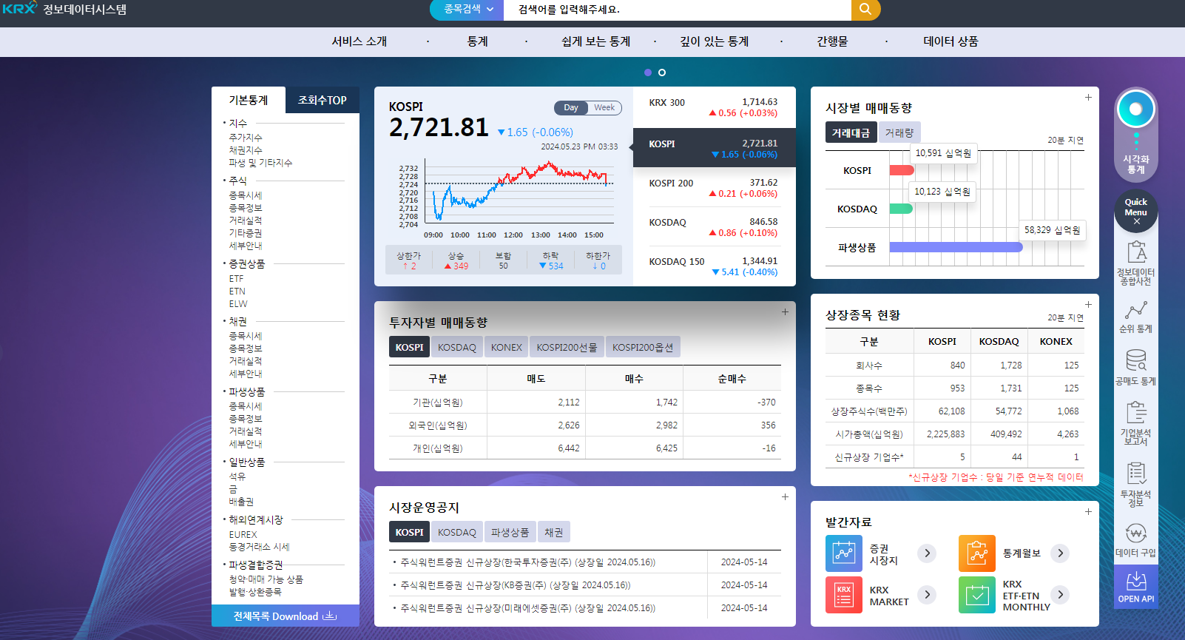Click the KRX 정보데이터시스템 logo
The image size is (1185, 640).
click(64, 9)
